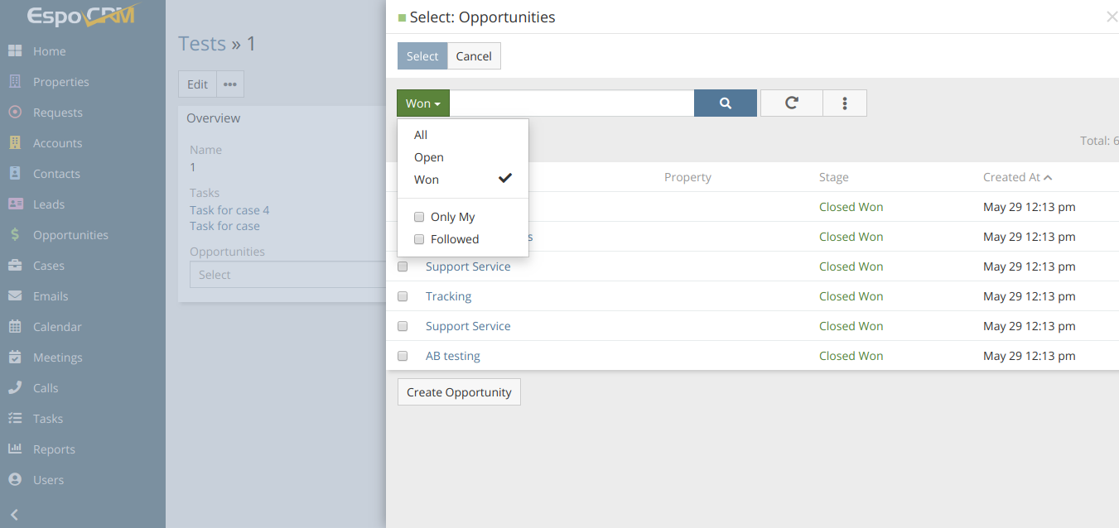Viewport: 1119px width, 528px height.
Task: Click into the opportunities search text field
Action: pyautogui.click(x=572, y=103)
